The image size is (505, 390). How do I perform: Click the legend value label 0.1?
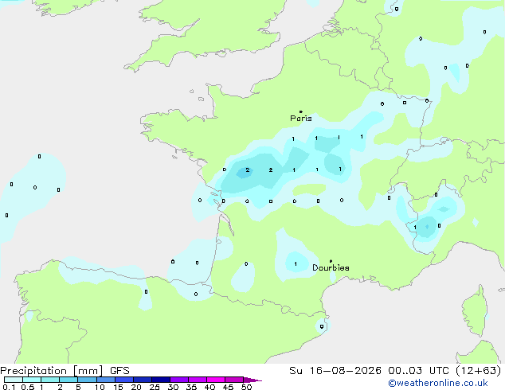9,387
